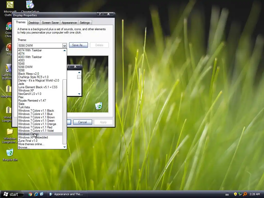
Task: Choose Windows 7 Colors v1.1 Black
Action: pyautogui.click(x=40, y=111)
